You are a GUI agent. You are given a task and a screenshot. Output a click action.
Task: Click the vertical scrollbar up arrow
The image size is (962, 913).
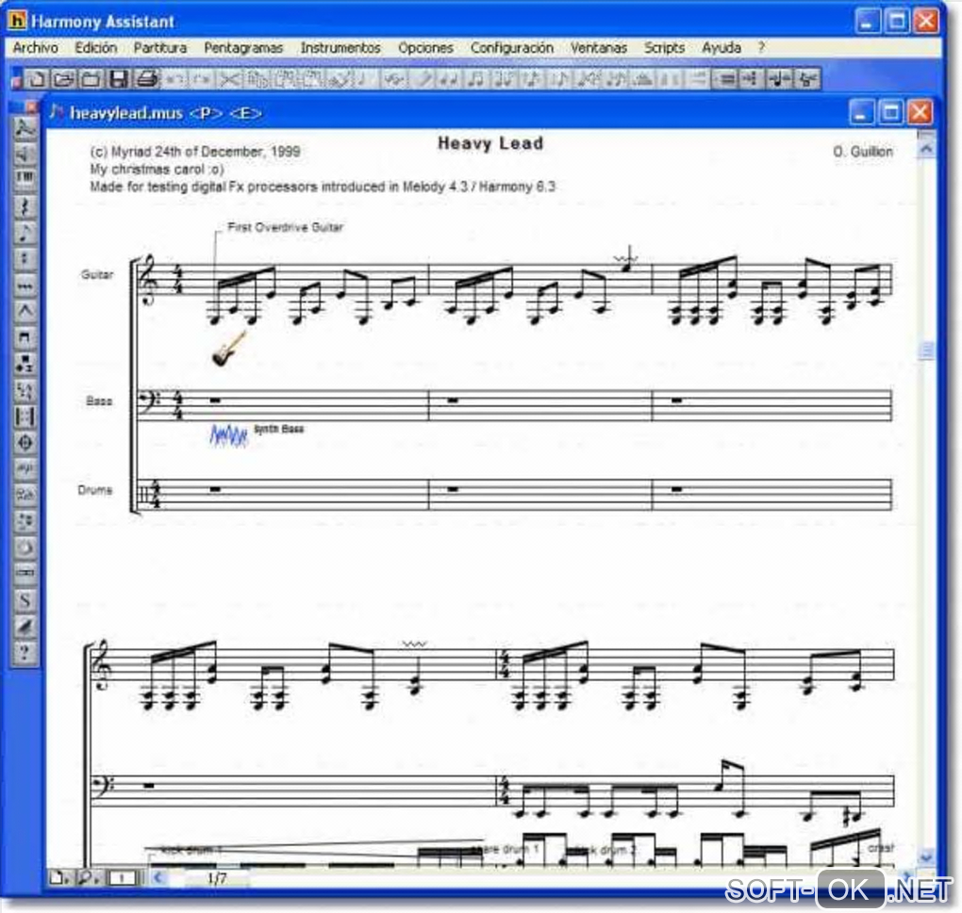(926, 148)
